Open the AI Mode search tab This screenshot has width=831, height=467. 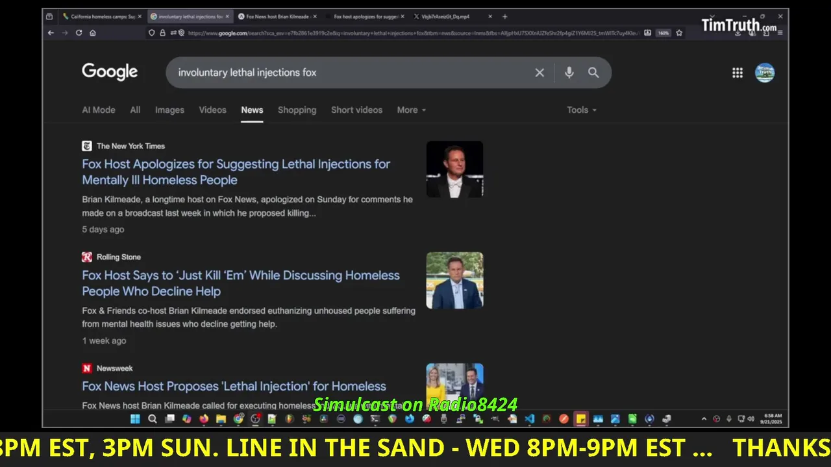[99, 110]
